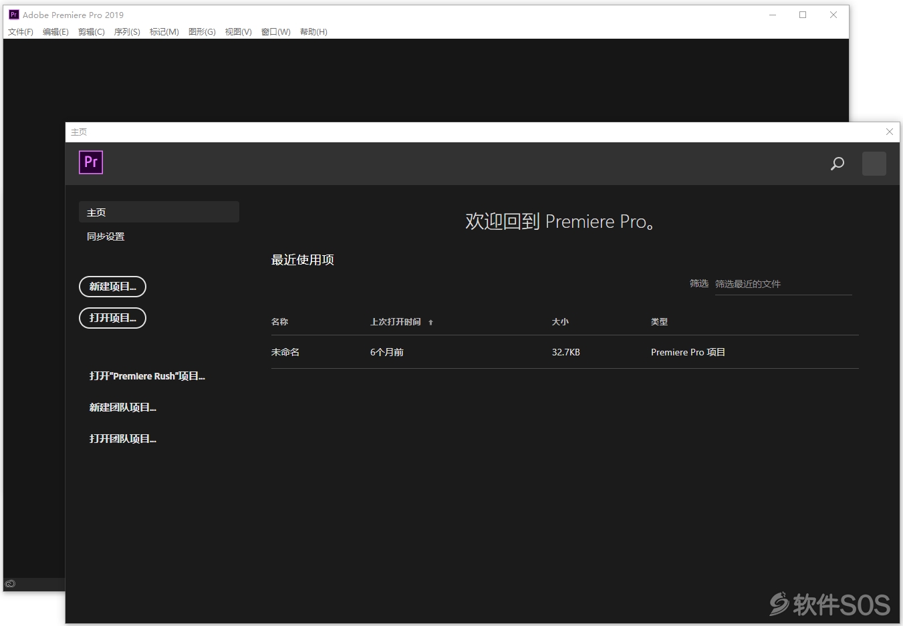Open the 剪辑(C) menu
Viewport: 903px width, 626px height.
[x=92, y=31]
